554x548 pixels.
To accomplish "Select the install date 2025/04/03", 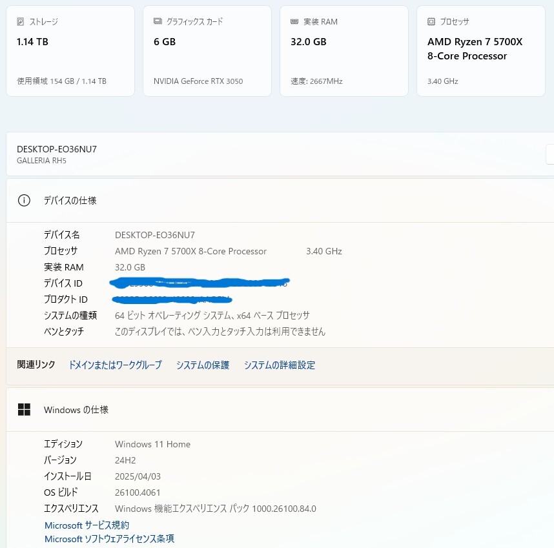I will (138, 476).
